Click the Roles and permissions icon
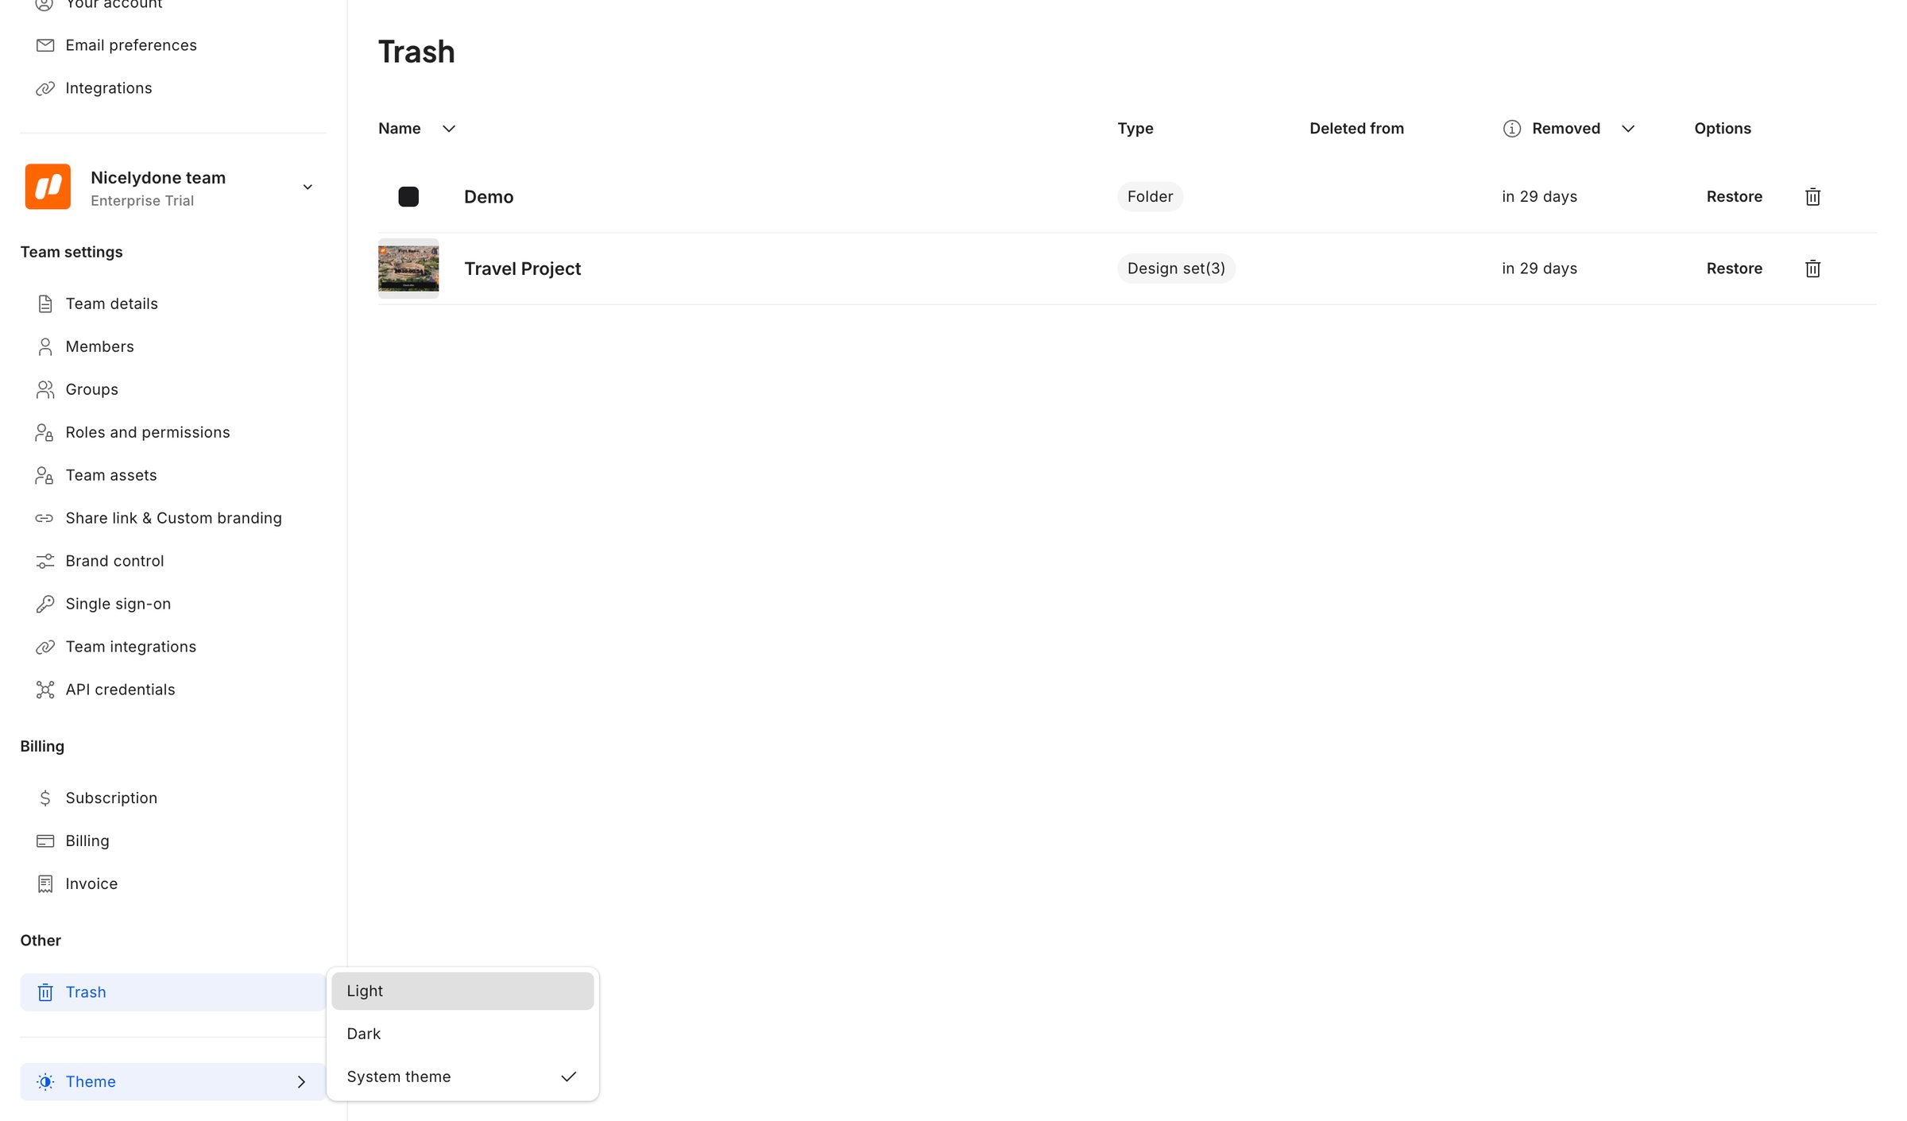This screenshot has width=1907, height=1121. click(x=44, y=432)
